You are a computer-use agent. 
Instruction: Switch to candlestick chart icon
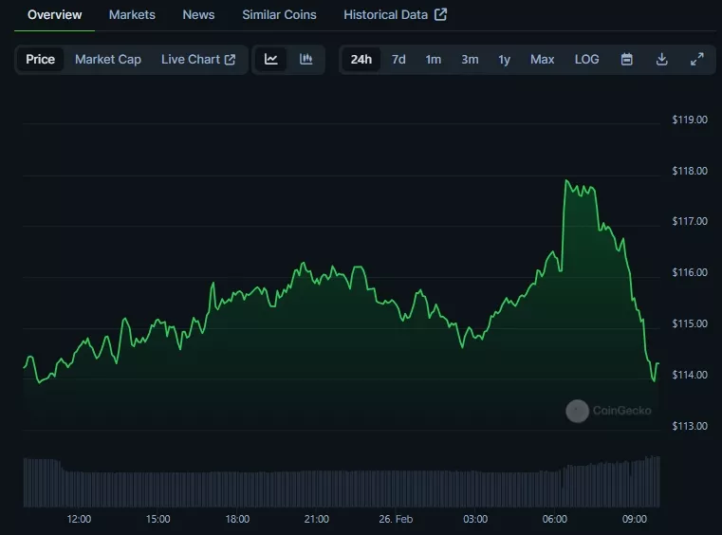305,59
